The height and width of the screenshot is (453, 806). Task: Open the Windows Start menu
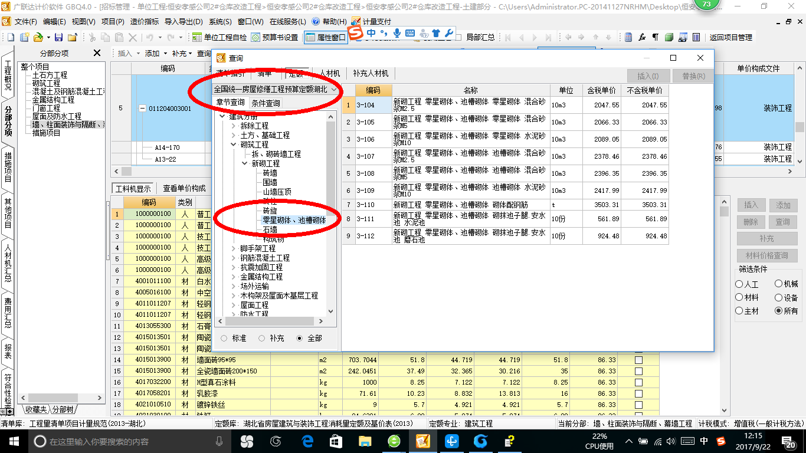(13, 441)
